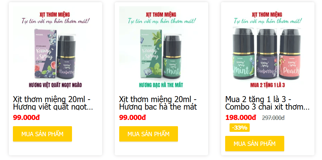Open the 'Hương việt quất ngọt' product title link
322x160 pixels.
[x=53, y=103]
